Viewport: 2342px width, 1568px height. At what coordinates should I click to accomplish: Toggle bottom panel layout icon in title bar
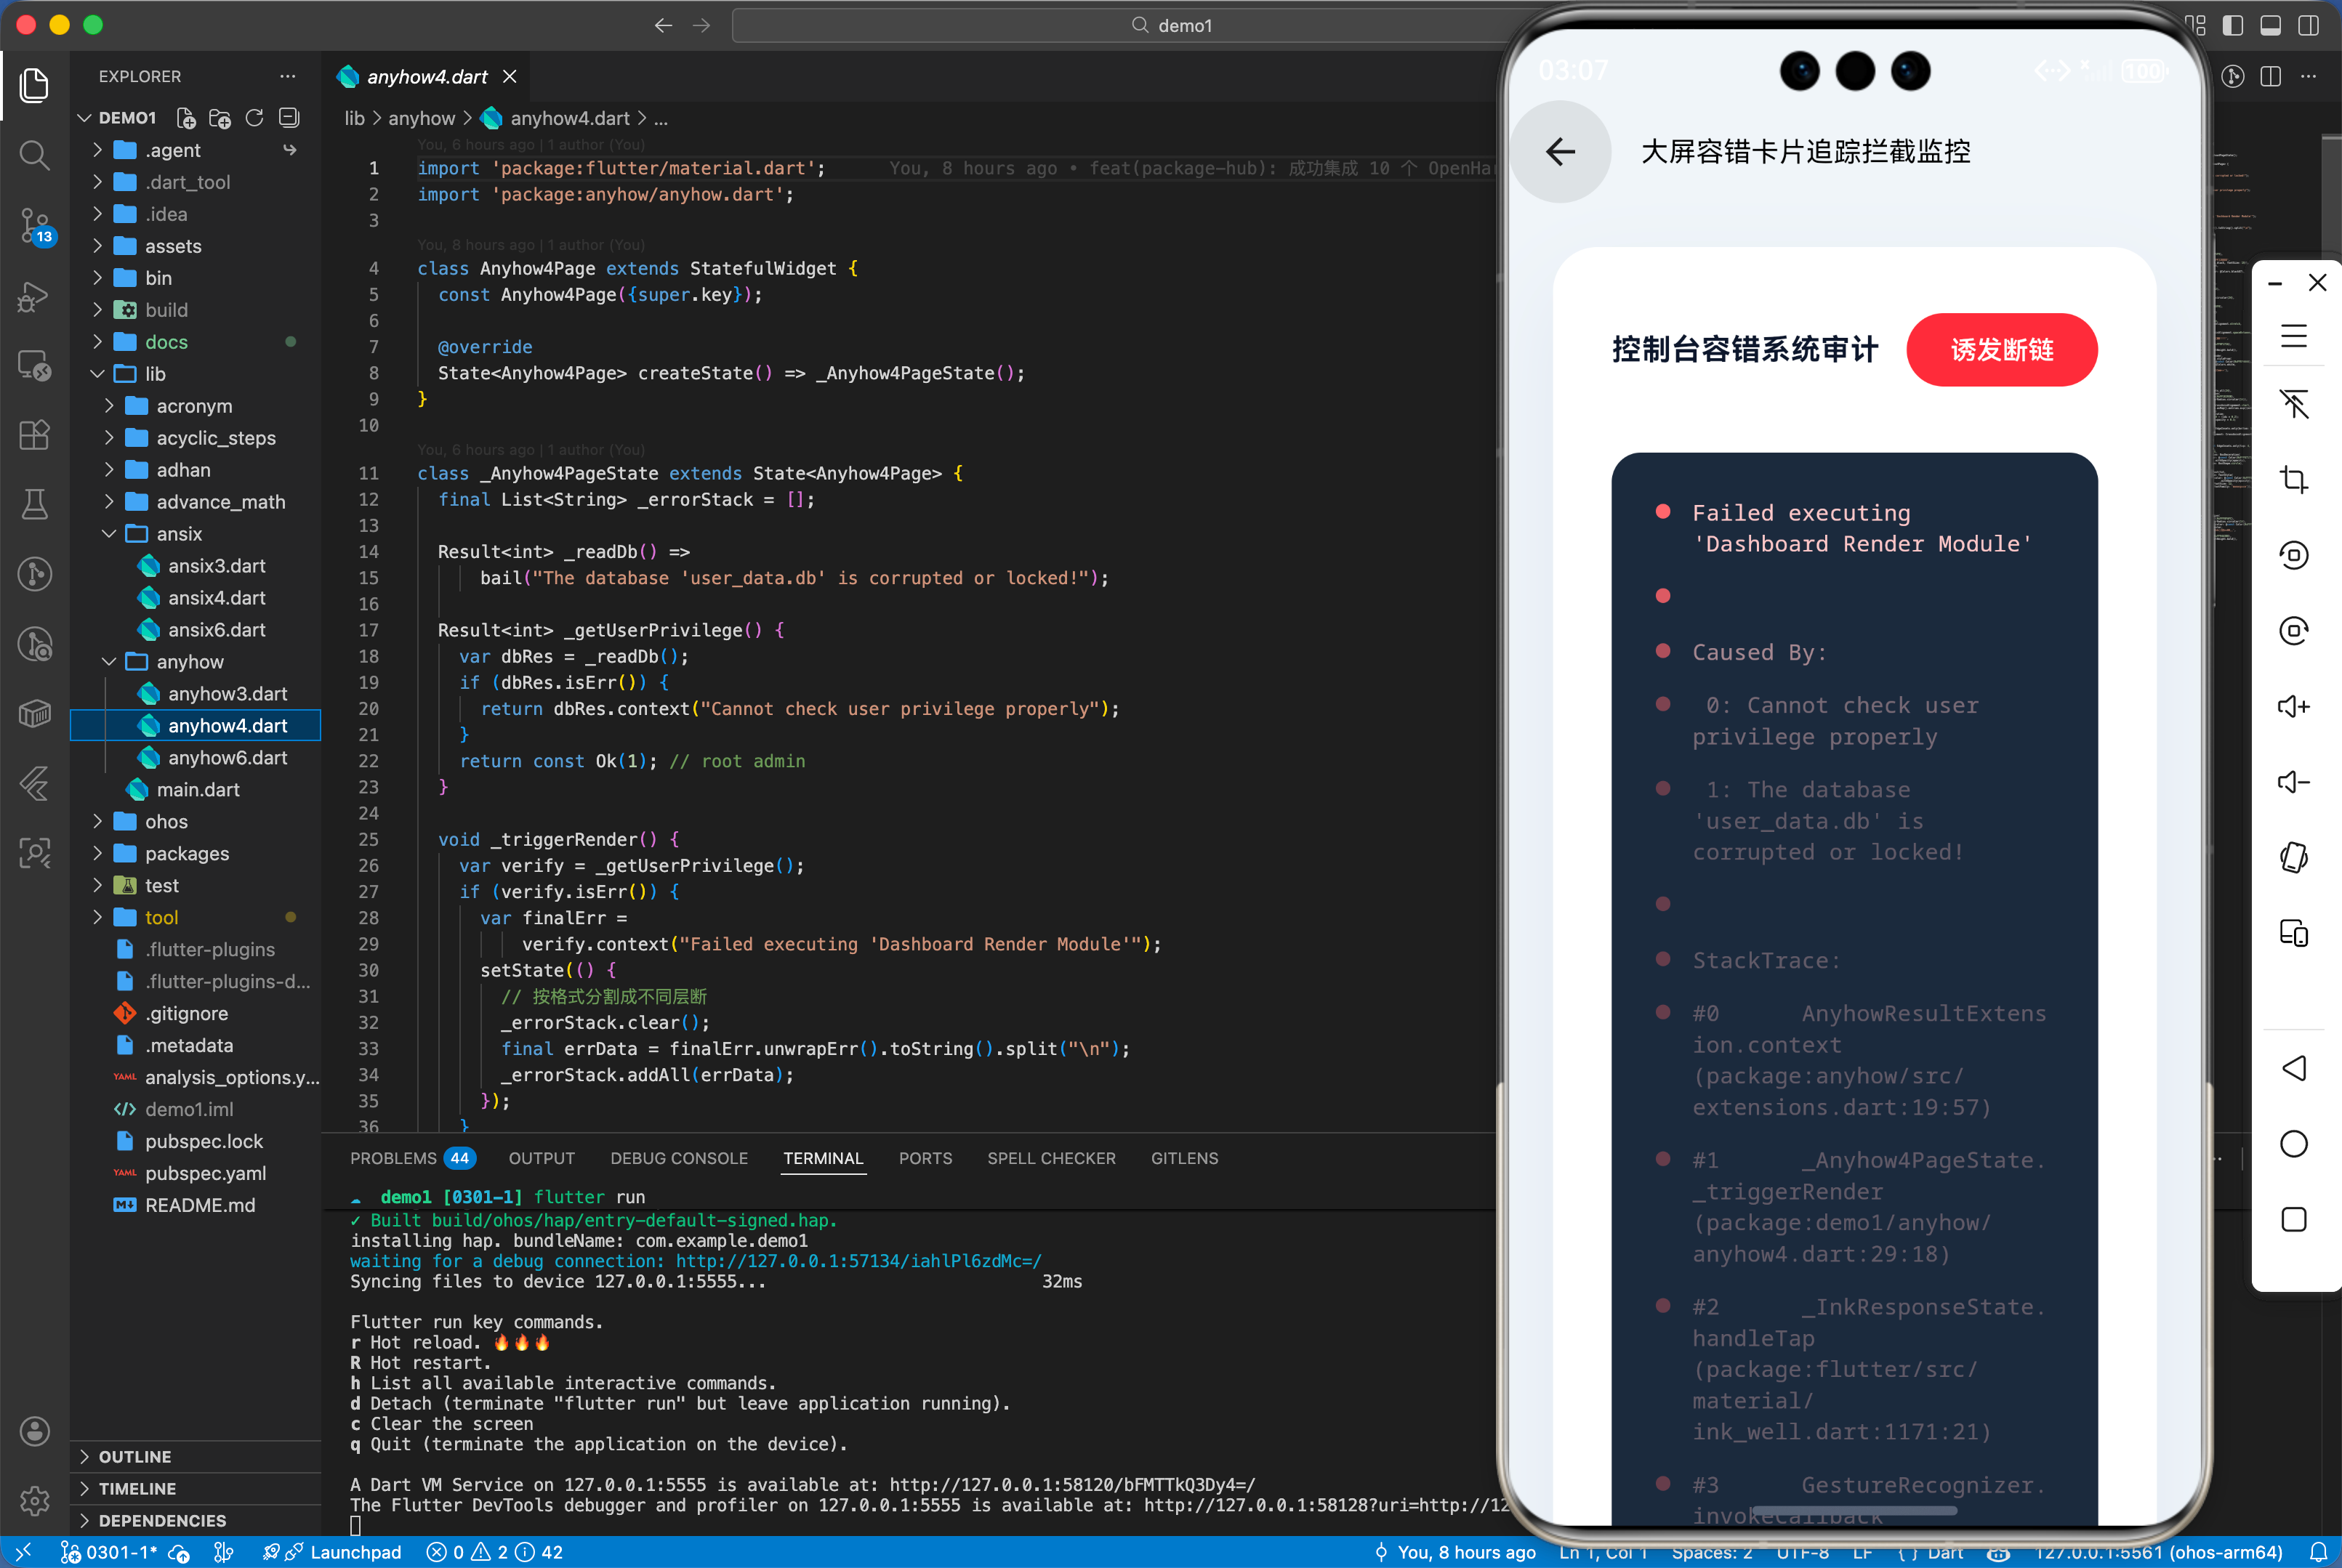[2270, 25]
